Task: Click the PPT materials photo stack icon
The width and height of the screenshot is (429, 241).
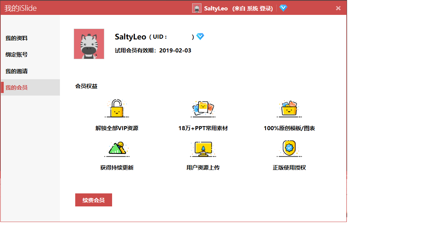Action: [x=203, y=109]
